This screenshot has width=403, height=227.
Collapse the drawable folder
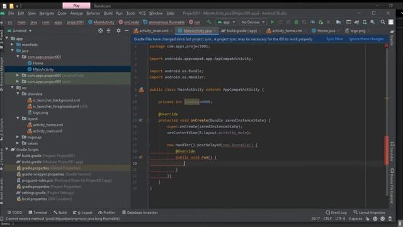(18, 94)
